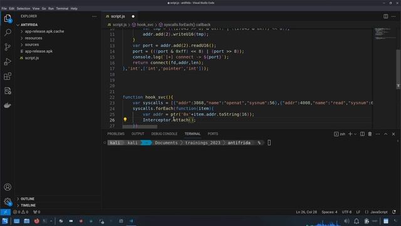Click the ports forwarded indicator showing 0
This screenshot has height=226, width=401.
[37, 212]
